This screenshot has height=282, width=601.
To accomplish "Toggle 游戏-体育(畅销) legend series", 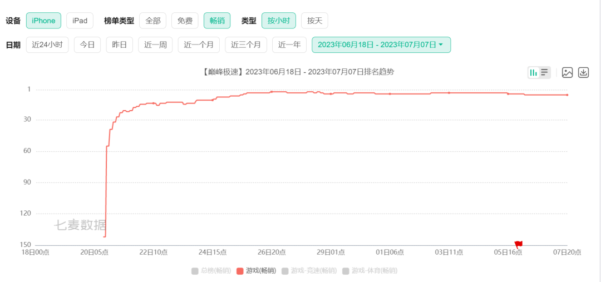I will pos(370,271).
